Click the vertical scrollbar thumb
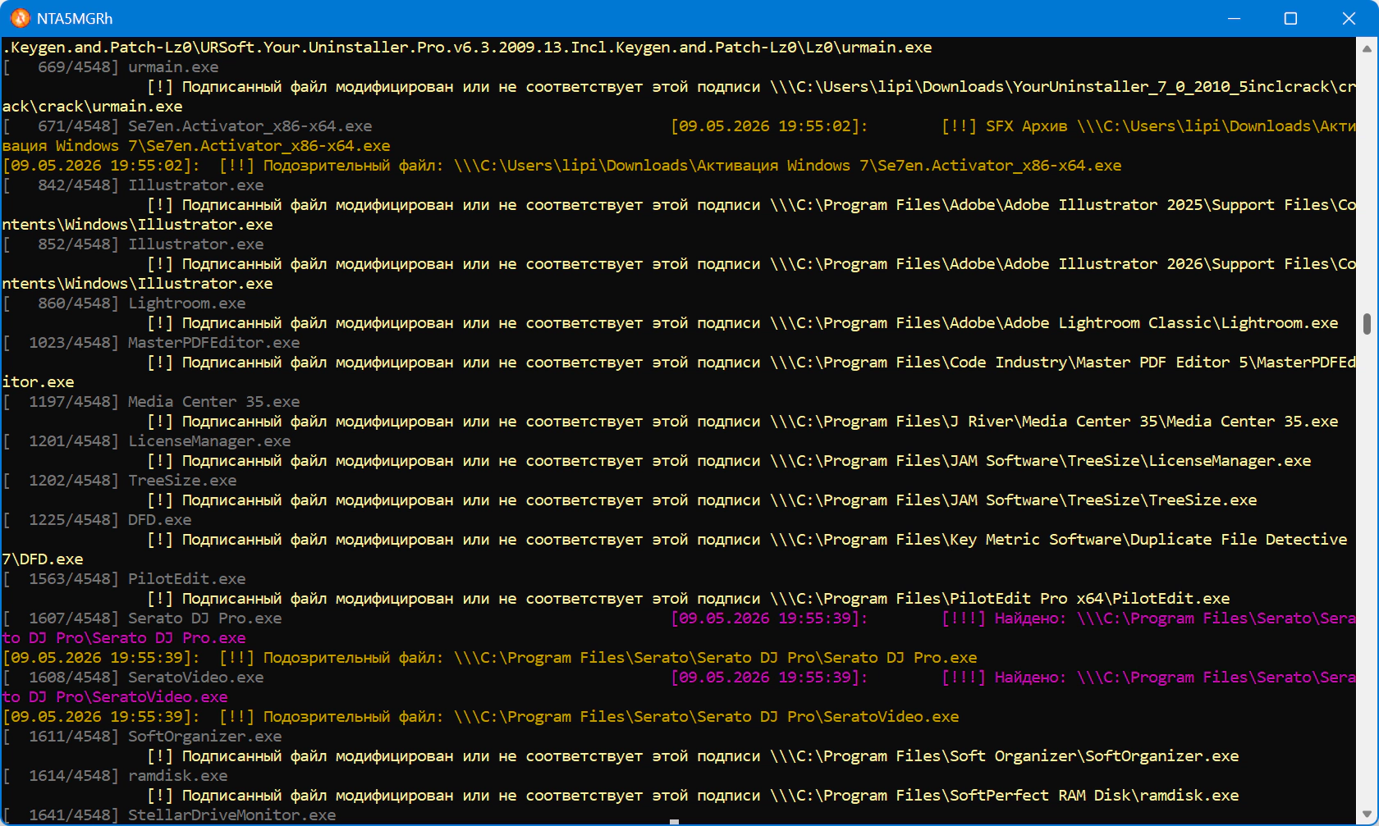1379x826 pixels. [1367, 324]
